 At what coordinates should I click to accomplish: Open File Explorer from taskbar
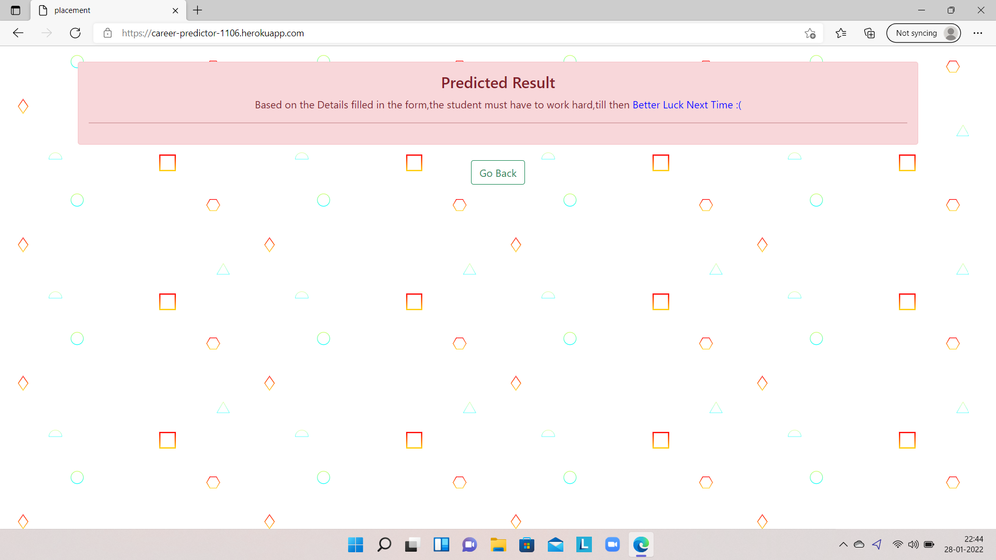(x=498, y=544)
